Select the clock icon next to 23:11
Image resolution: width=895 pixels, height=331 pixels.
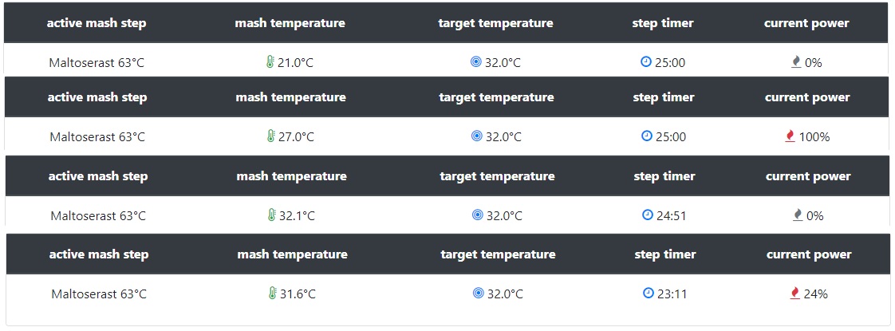point(649,293)
